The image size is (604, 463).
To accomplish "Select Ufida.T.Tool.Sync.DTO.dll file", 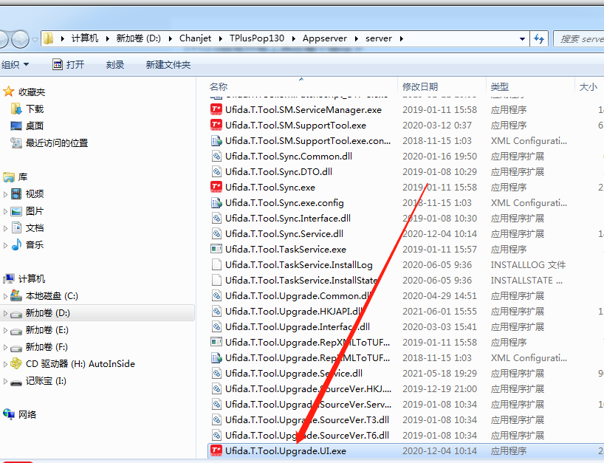I will pos(278,171).
